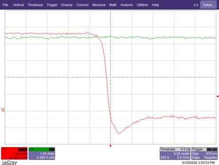Viewport: 219px width, 165px height.
Task: Open the Math menu
Action: [x=113, y=5]
